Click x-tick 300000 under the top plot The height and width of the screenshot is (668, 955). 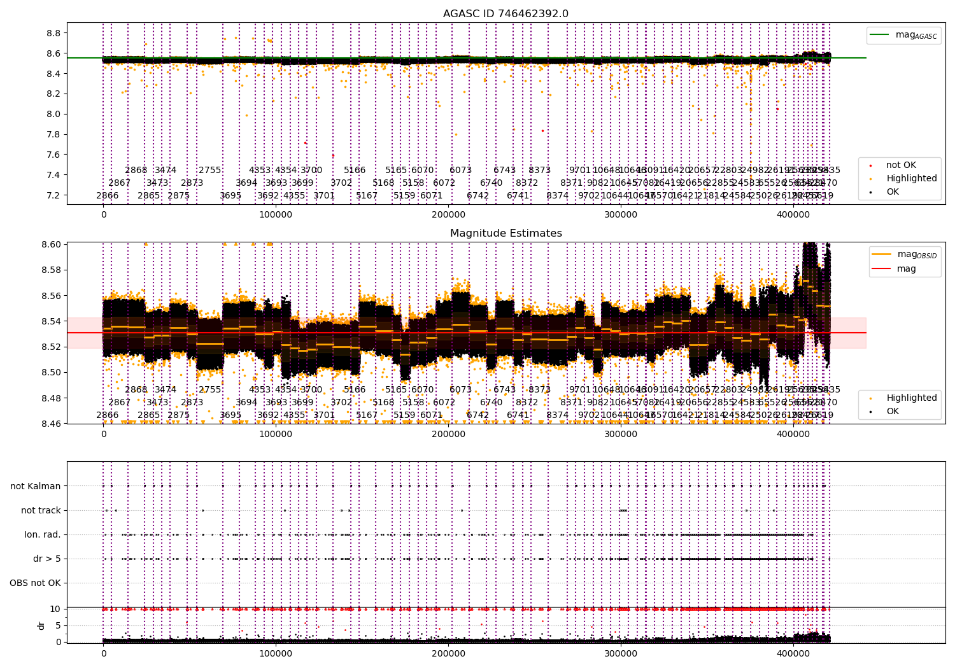pos(621,215)
